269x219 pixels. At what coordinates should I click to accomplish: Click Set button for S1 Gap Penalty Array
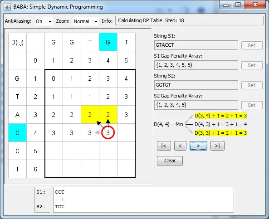click(252, 65)
